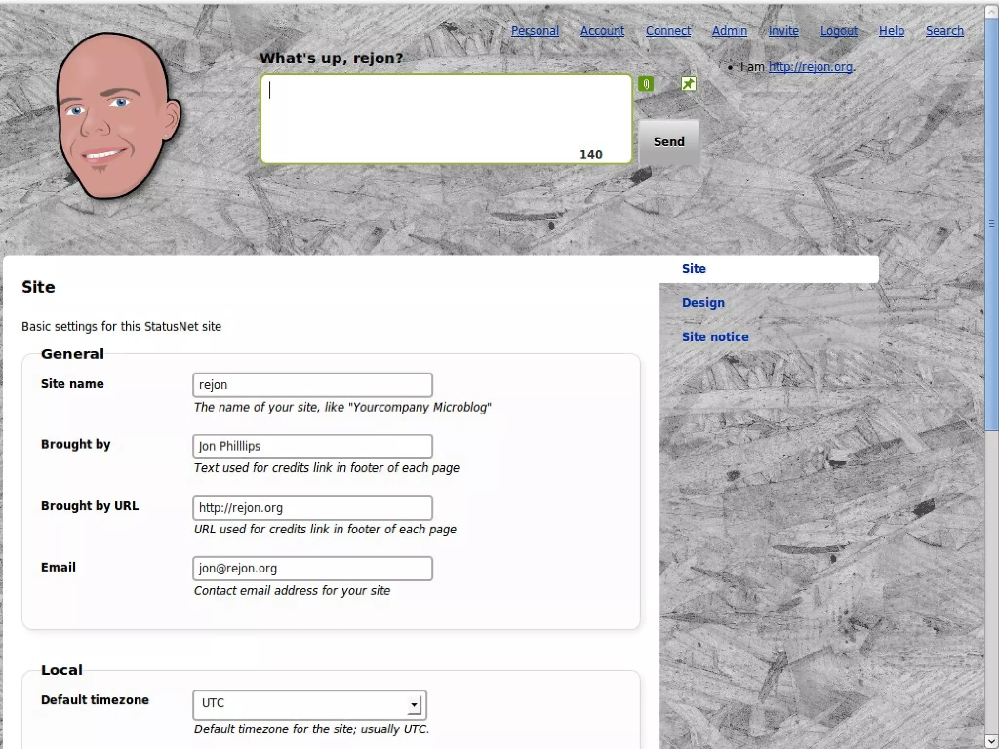Switch to the Site notice tab
Viewport: 999px width, 749px height.
[715, 337]
